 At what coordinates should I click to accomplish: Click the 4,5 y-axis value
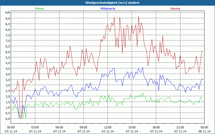[8, 69]
